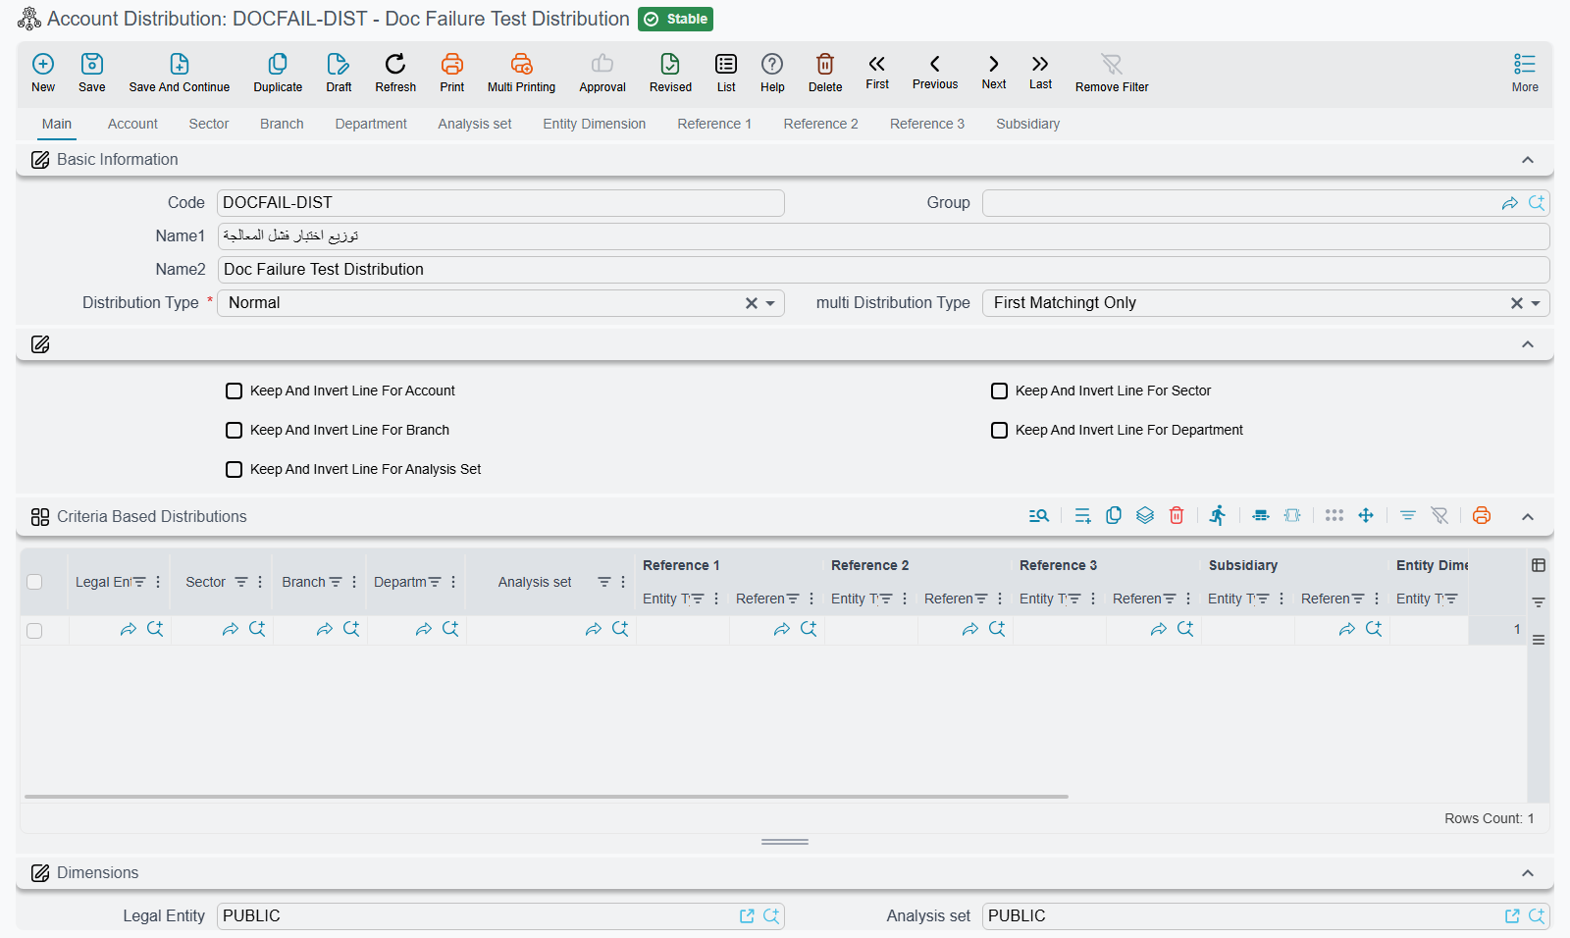The image size is (1570, 938).
Task: Open multi Distribution Type dropdown
Action: click(x=1536, y=303)
